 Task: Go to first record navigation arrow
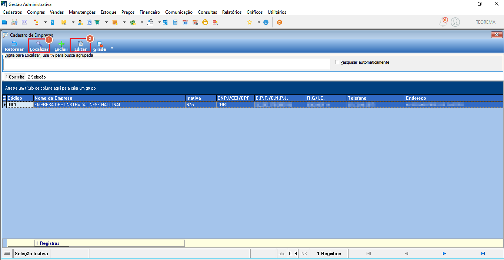click(368, 254)
